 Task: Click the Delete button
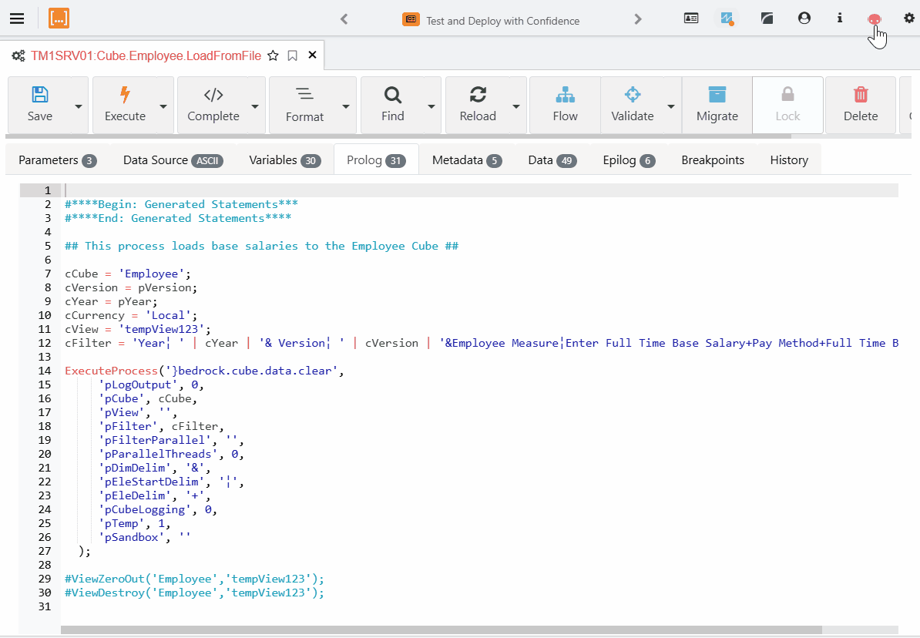(x=860, y=105)
